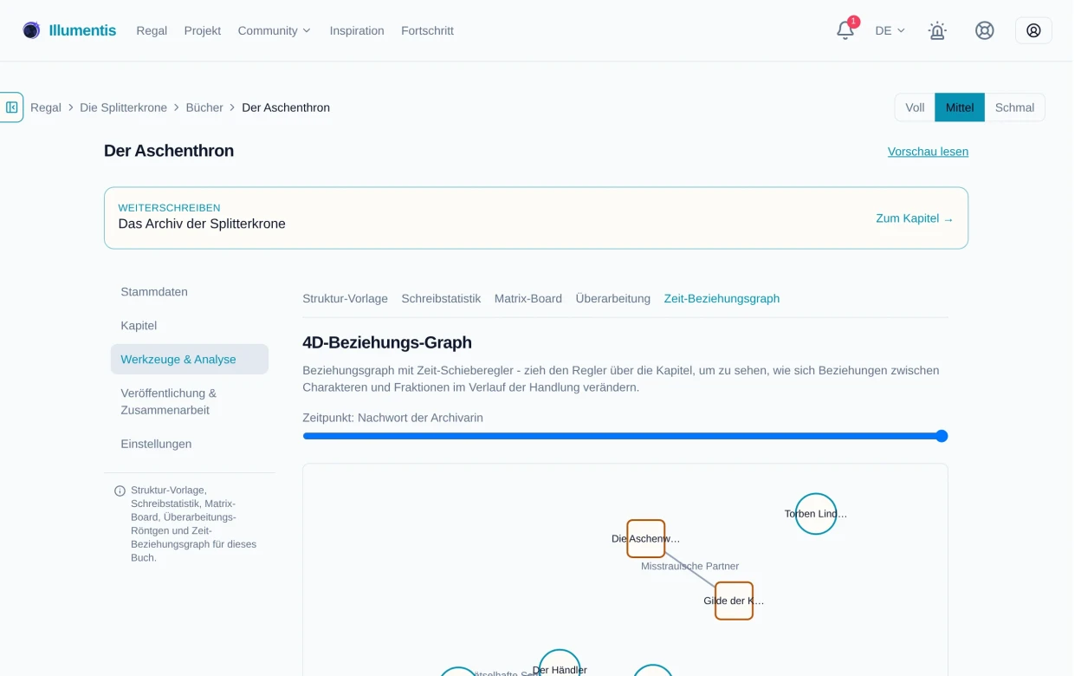Select Schmal width option
The width and height of the screenshot is (1081, 676).
pos(1014,107)
